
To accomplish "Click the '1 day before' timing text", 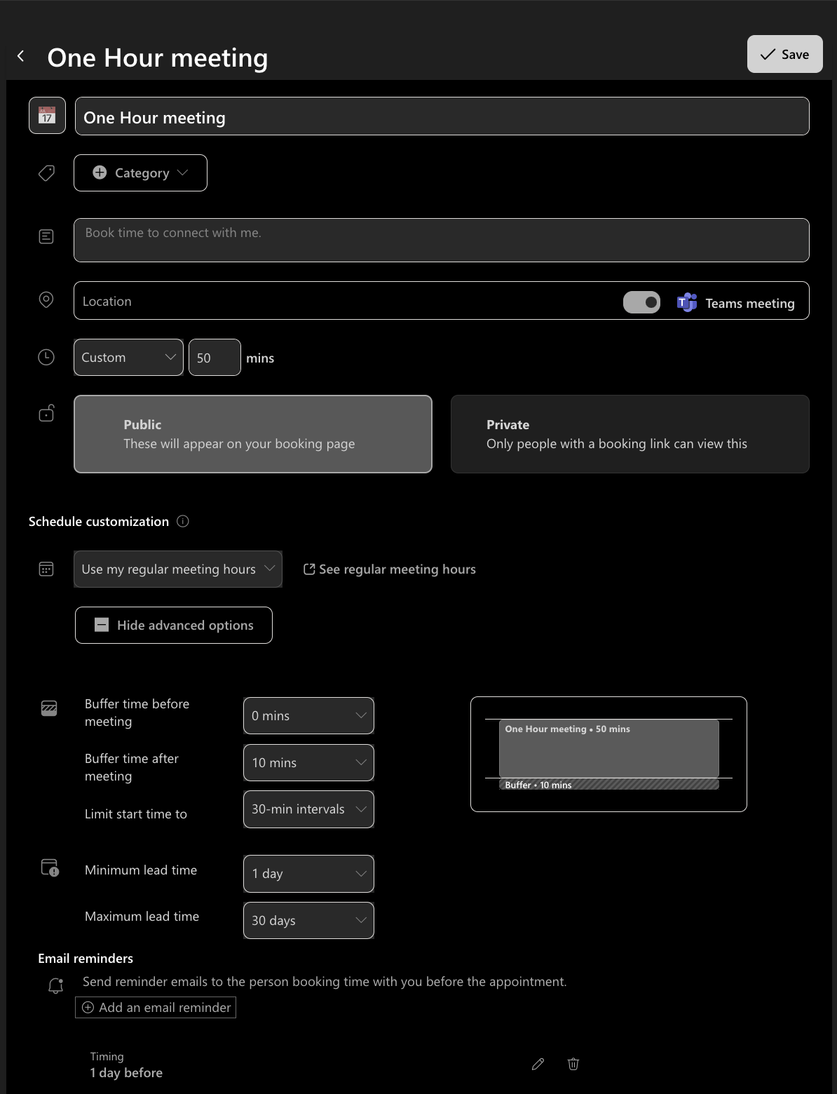I will pyautogui.click(x=126, y=1072).
